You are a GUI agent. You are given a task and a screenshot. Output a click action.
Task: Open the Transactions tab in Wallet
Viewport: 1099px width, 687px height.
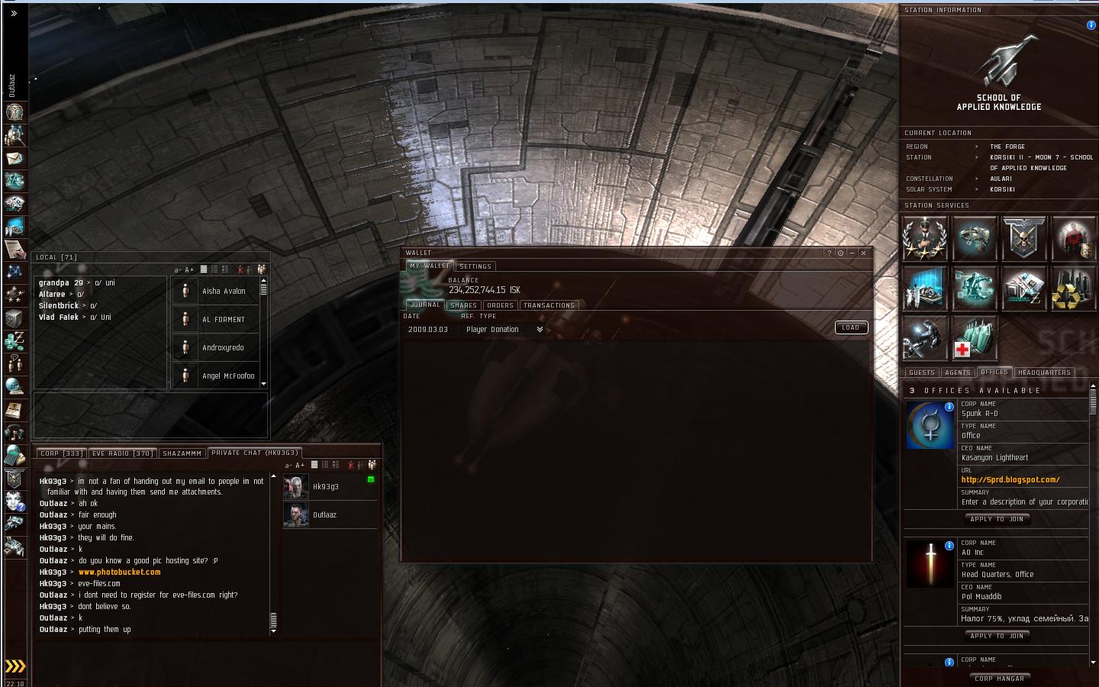click(x=549, y=305)
